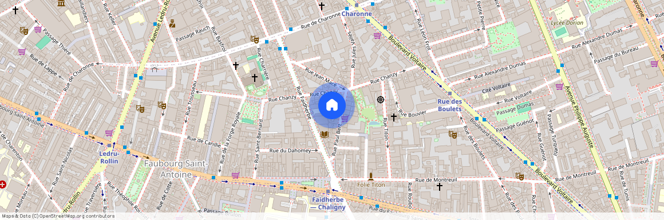Select the 'Rue de Lappe' street label
Viewport: 664px width, 220px height.
pyautogui.click(x=43, y=65)
